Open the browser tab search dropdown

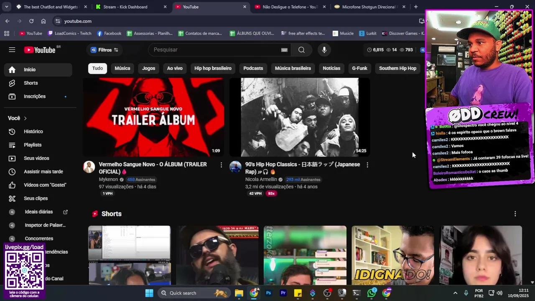(7, 7)
